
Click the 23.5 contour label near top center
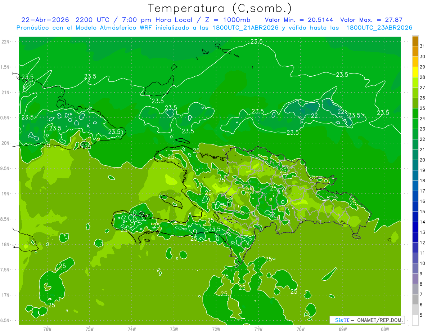256,42
